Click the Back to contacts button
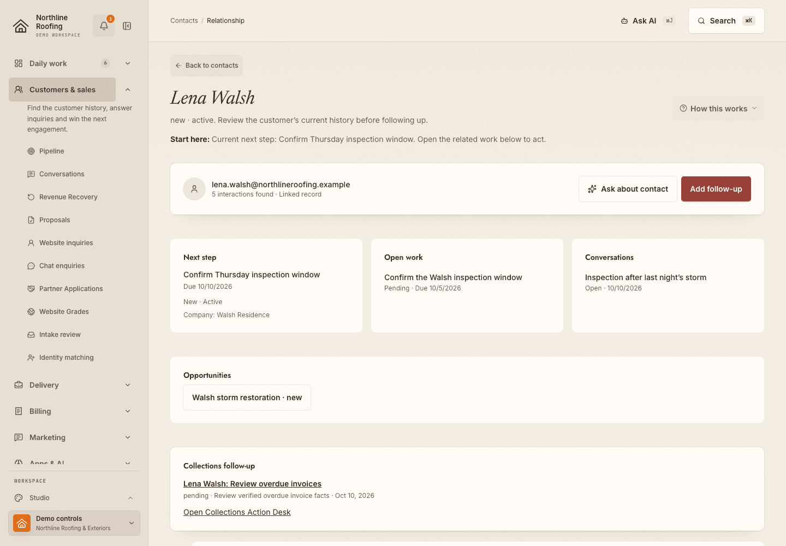This screenshot has width=786, height=546. tap(206, 66)
